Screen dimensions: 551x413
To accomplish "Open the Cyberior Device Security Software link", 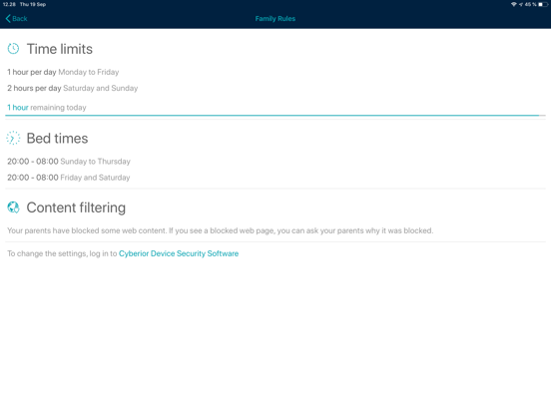I will tap(179, 253).
